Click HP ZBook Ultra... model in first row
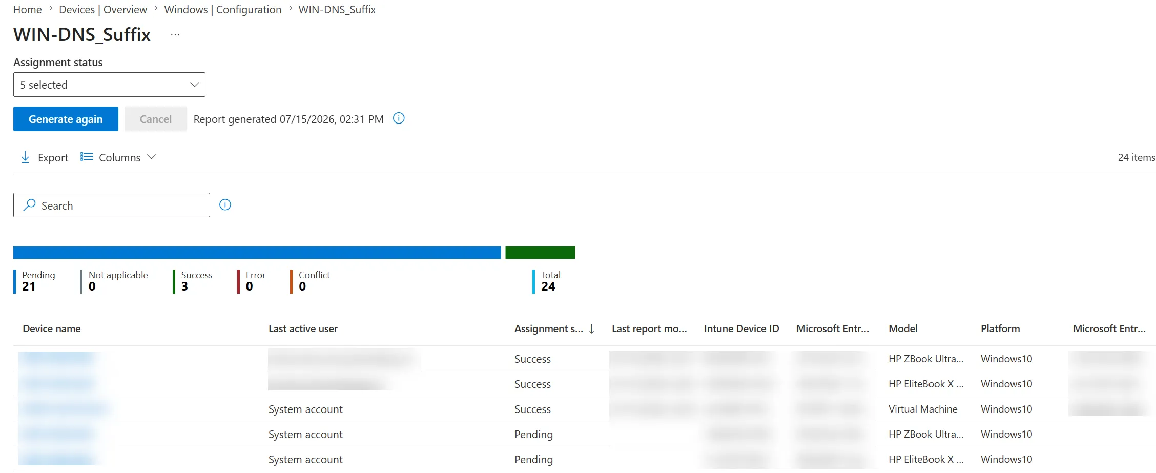This screenshot has height=473, width=1156. [926, 359]
